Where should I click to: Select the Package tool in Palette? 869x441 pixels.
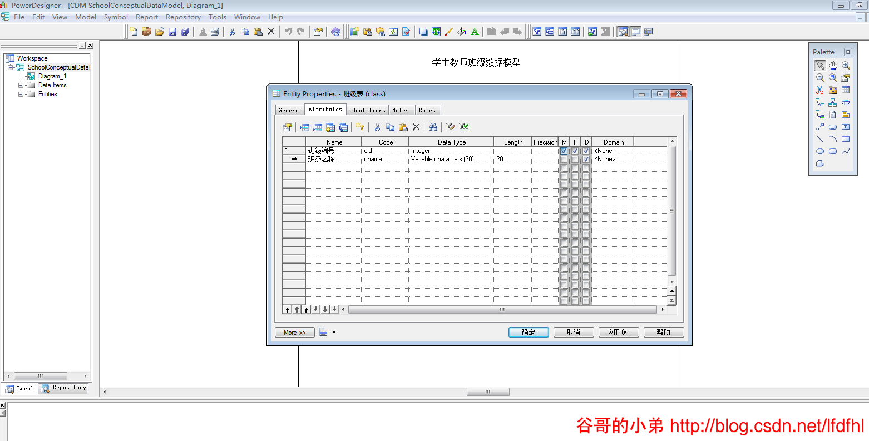tap(833, 90)
